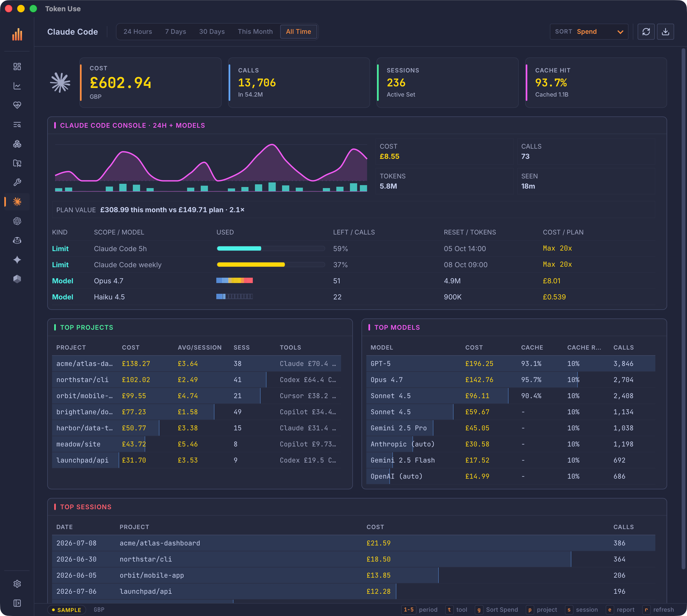Click the SESSIONS 236 summary card

pyautogui.click(x=448, y=83)
